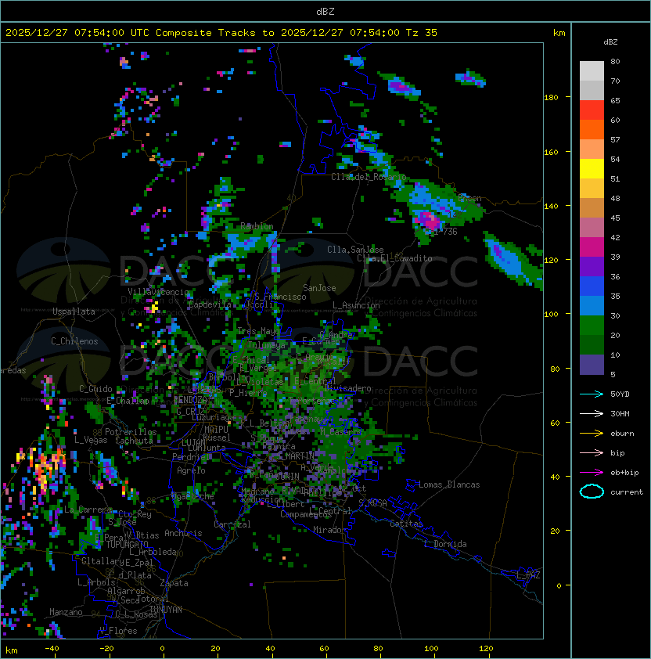Click the cyan current ellipse symbol
The width and height of the screenshot is (651, 659).
point(592,492)
